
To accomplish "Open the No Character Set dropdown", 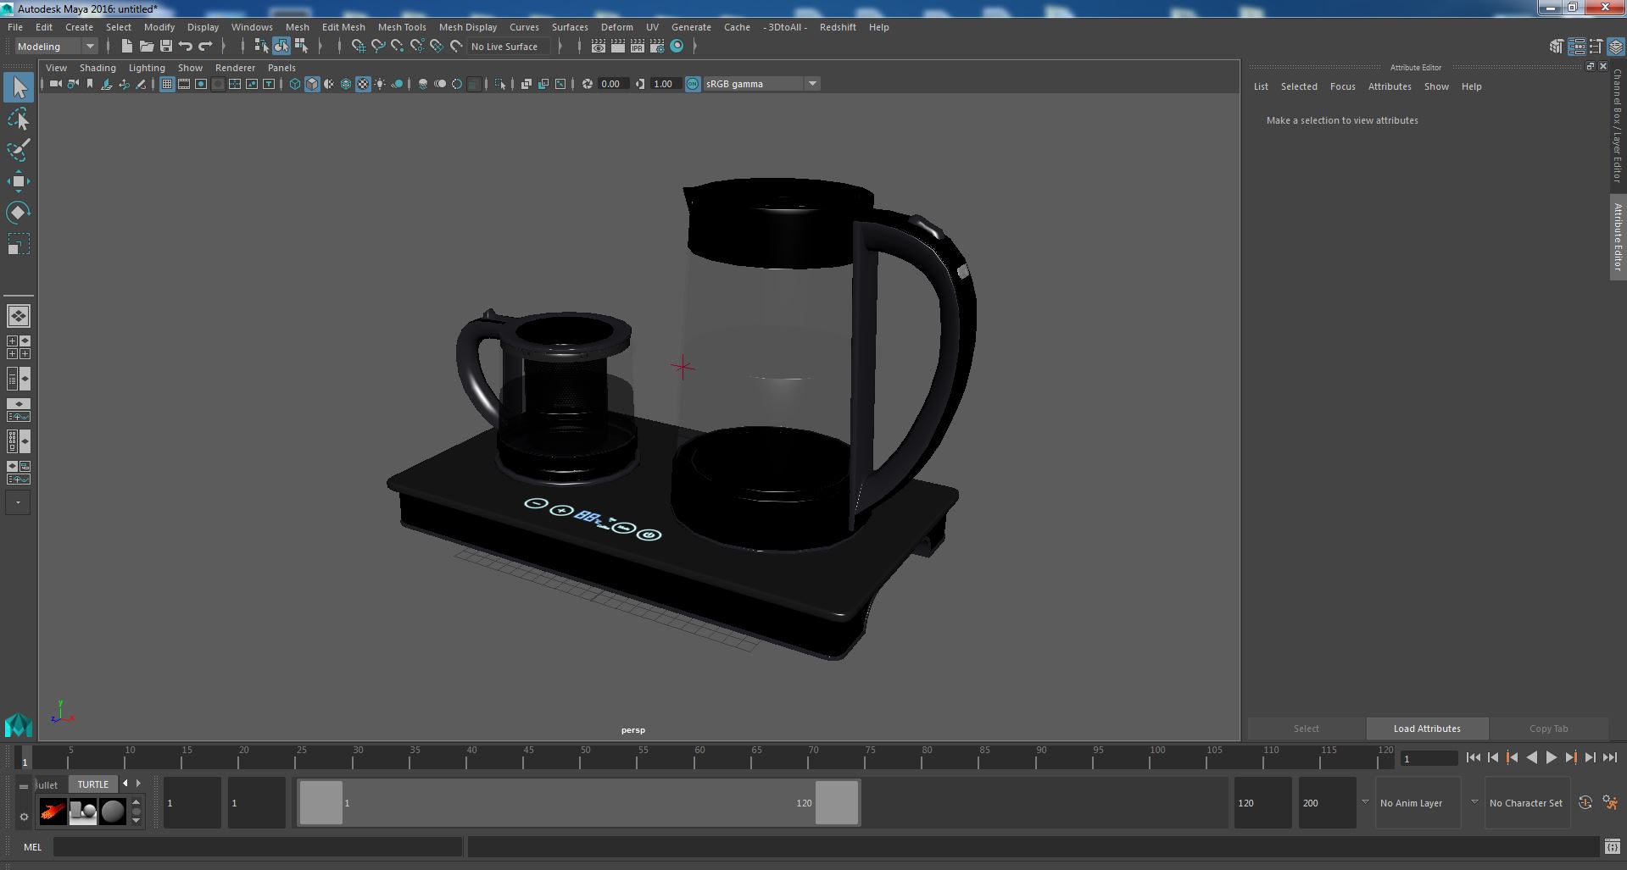I will coord(1526,803).
